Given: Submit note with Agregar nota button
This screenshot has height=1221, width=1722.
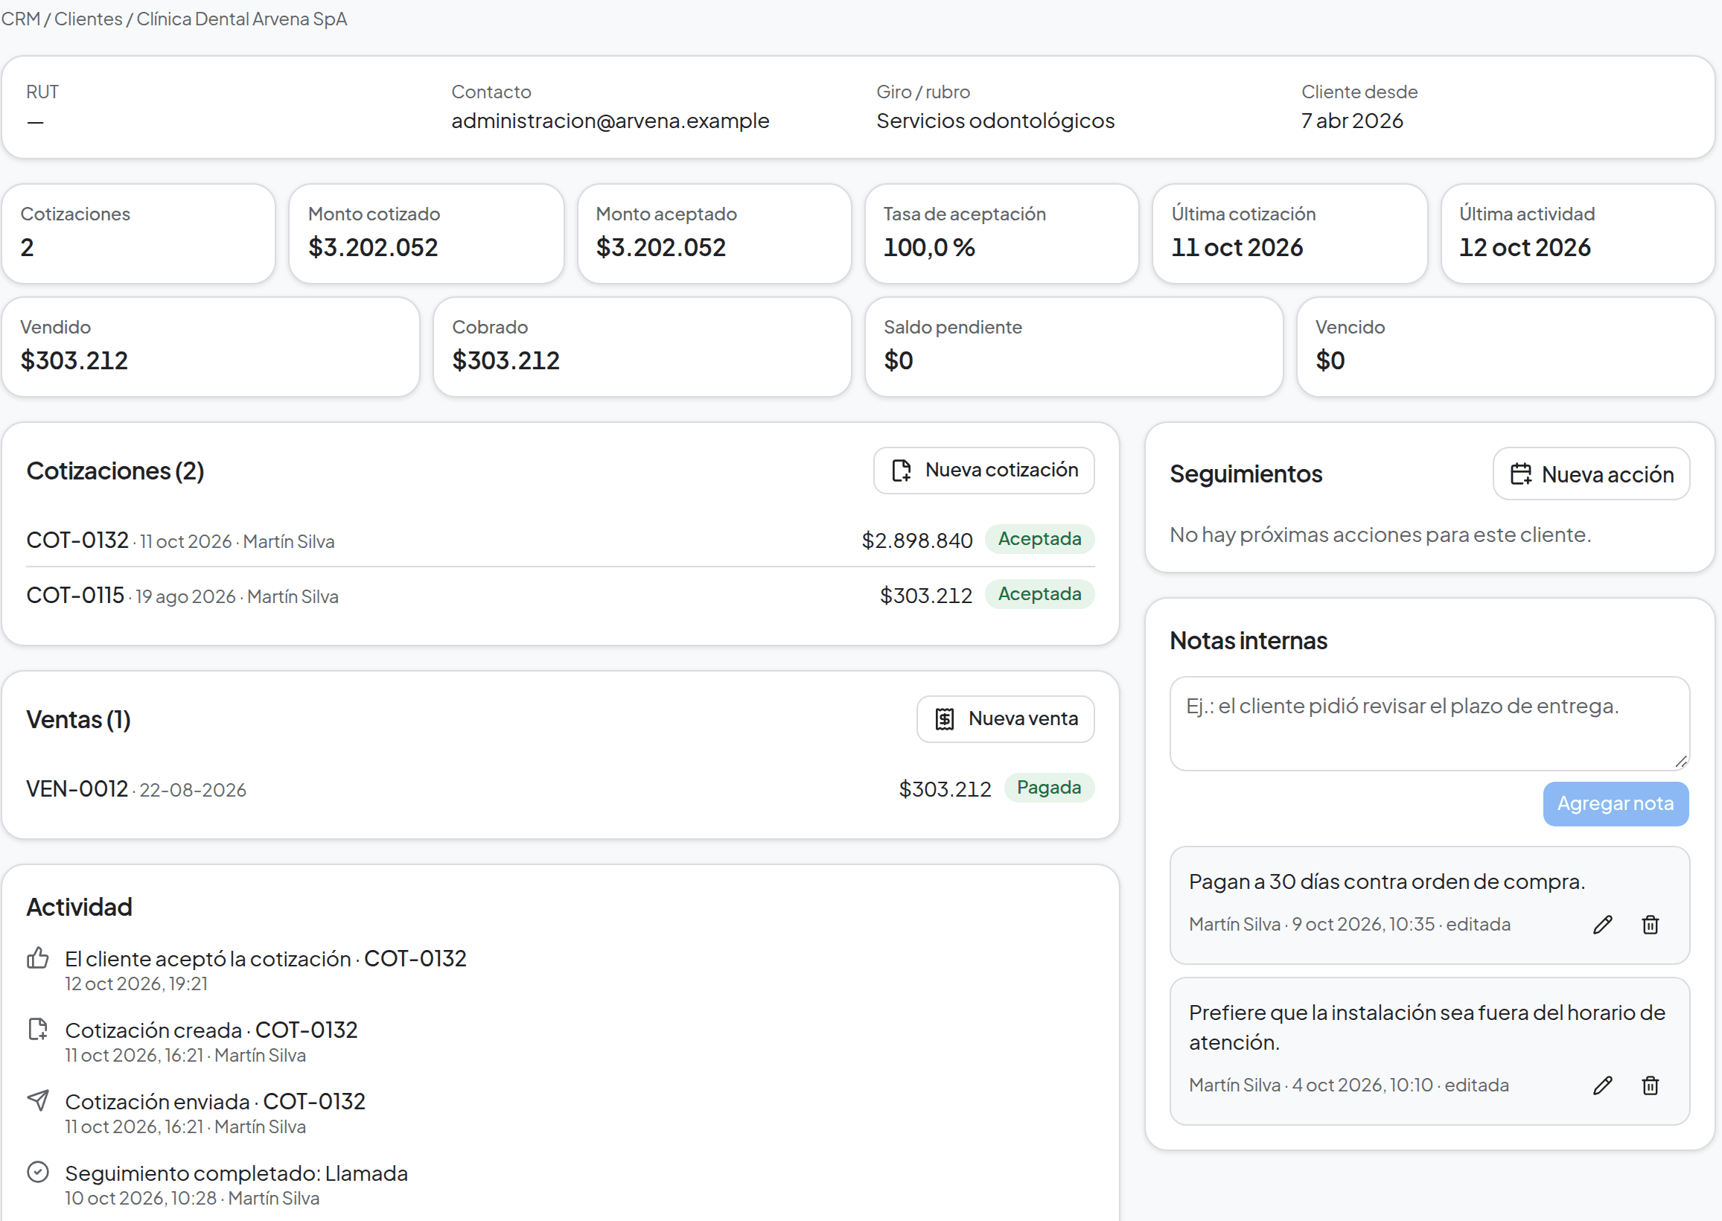Looking at the screenshot, I should pos(1616,804).
